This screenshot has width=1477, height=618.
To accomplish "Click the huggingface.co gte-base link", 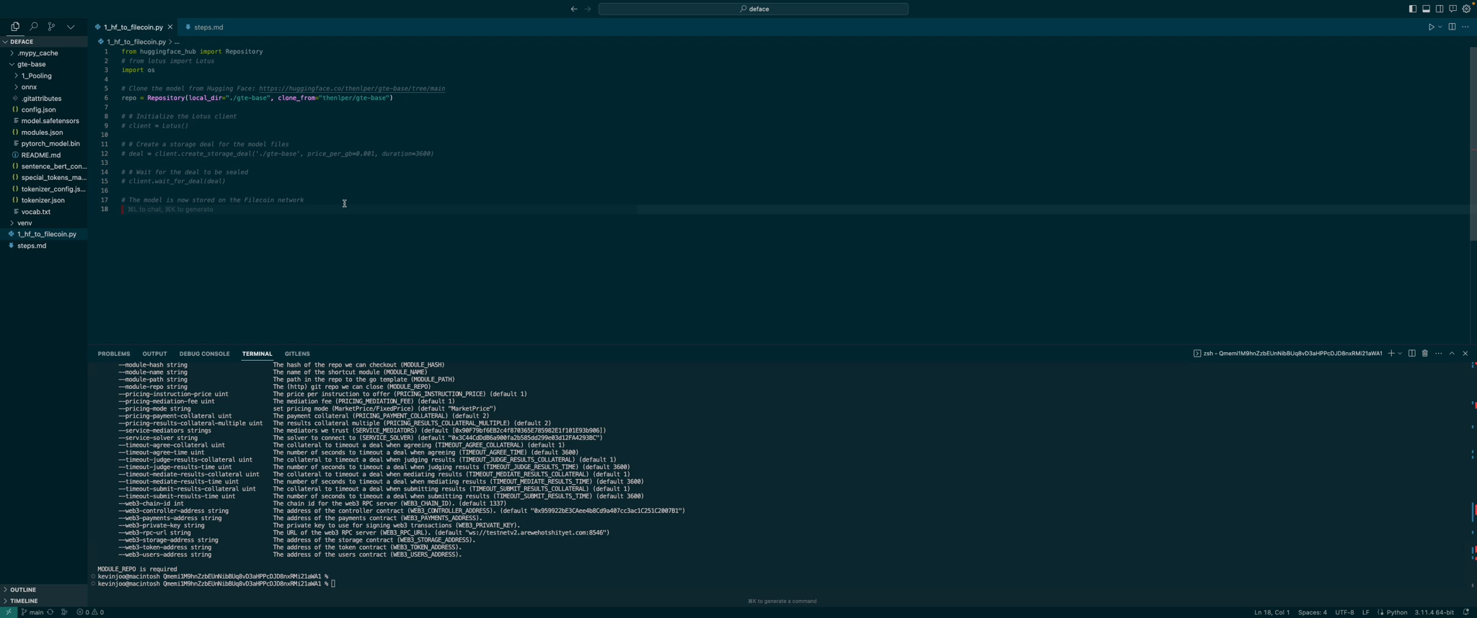I will tap(352, 89).
